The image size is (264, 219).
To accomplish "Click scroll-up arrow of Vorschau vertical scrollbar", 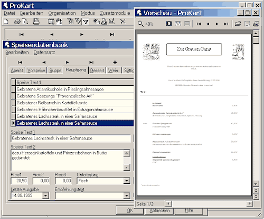I will click(x=256, y=33).
